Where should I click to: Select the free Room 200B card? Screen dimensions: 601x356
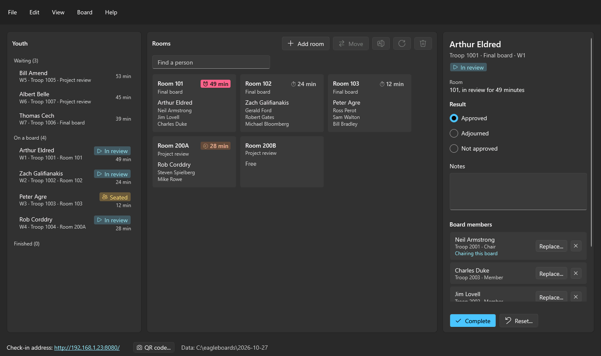tap(282, 162)
